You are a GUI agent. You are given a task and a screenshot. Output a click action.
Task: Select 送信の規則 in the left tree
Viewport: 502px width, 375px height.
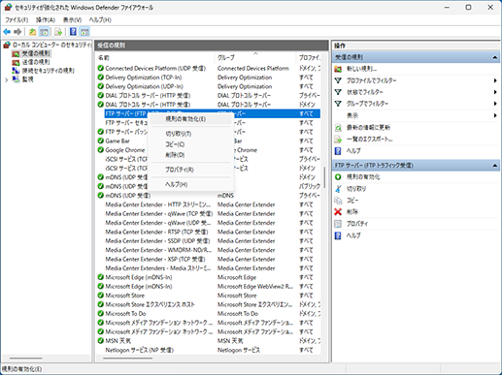pyautogui.click(x=36, y=62)
